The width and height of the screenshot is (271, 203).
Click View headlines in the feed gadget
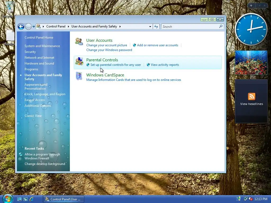tap(251, 104)
